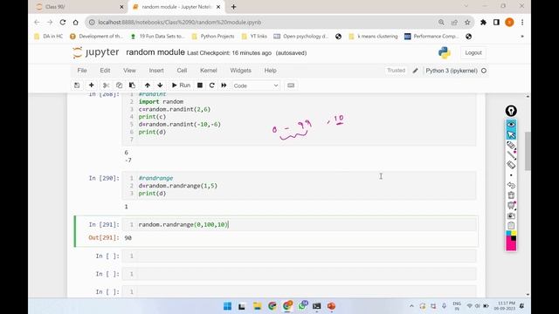Open the YT links bookmark folder
Screen dimensions: 559x314
(x=254, y=37)
